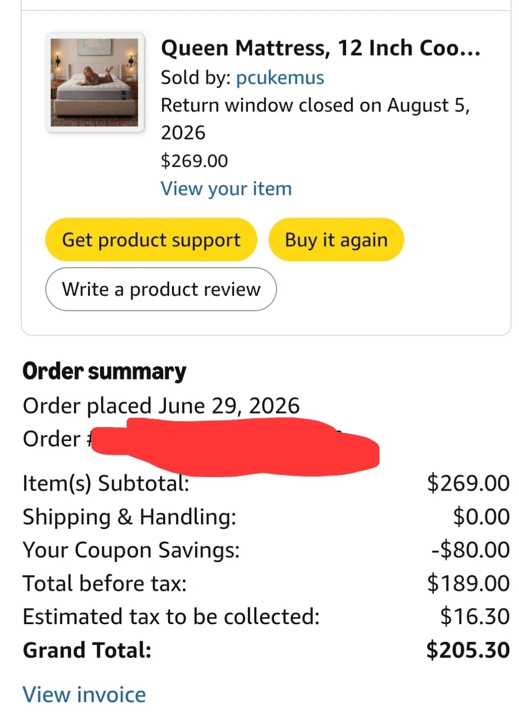Click the red redacted order number

[236, 447]
